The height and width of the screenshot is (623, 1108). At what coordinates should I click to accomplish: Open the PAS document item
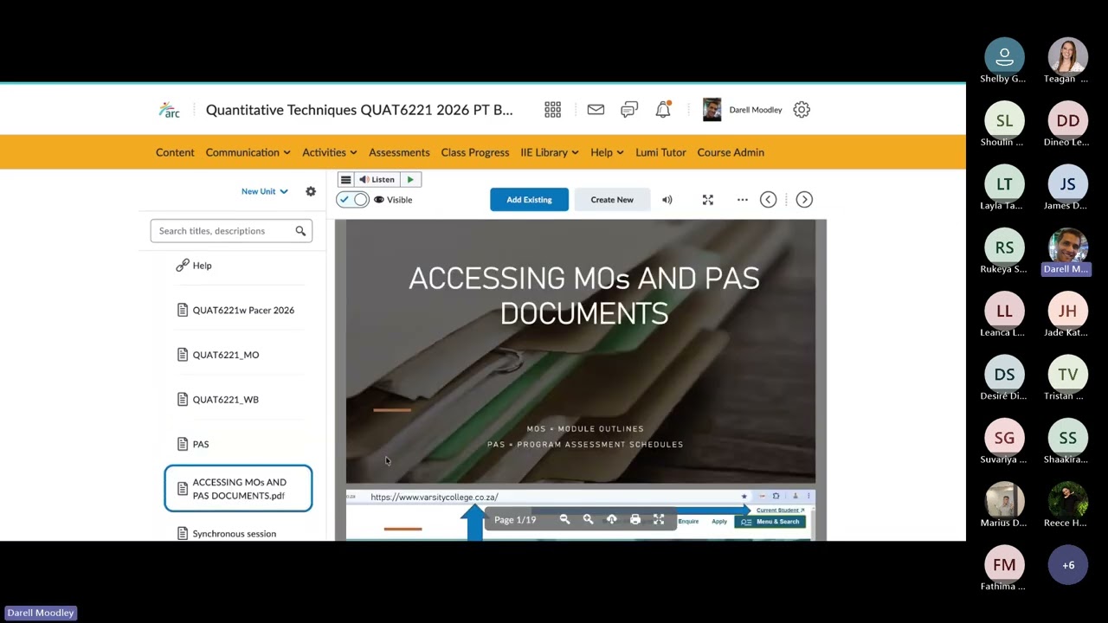pyautogui.click(x=201, y=444)
